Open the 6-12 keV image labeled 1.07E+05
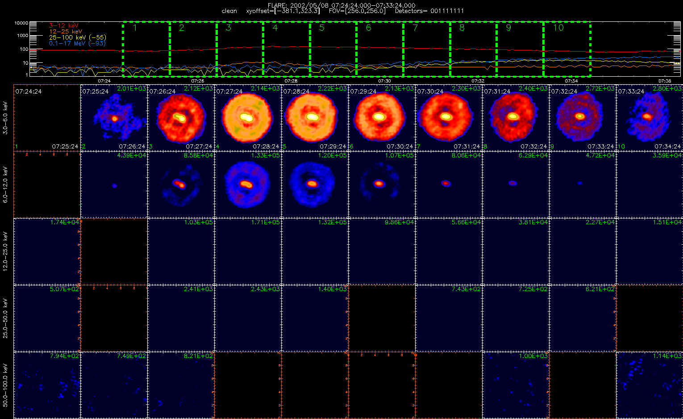683x419 pixels. pos(382,184)
